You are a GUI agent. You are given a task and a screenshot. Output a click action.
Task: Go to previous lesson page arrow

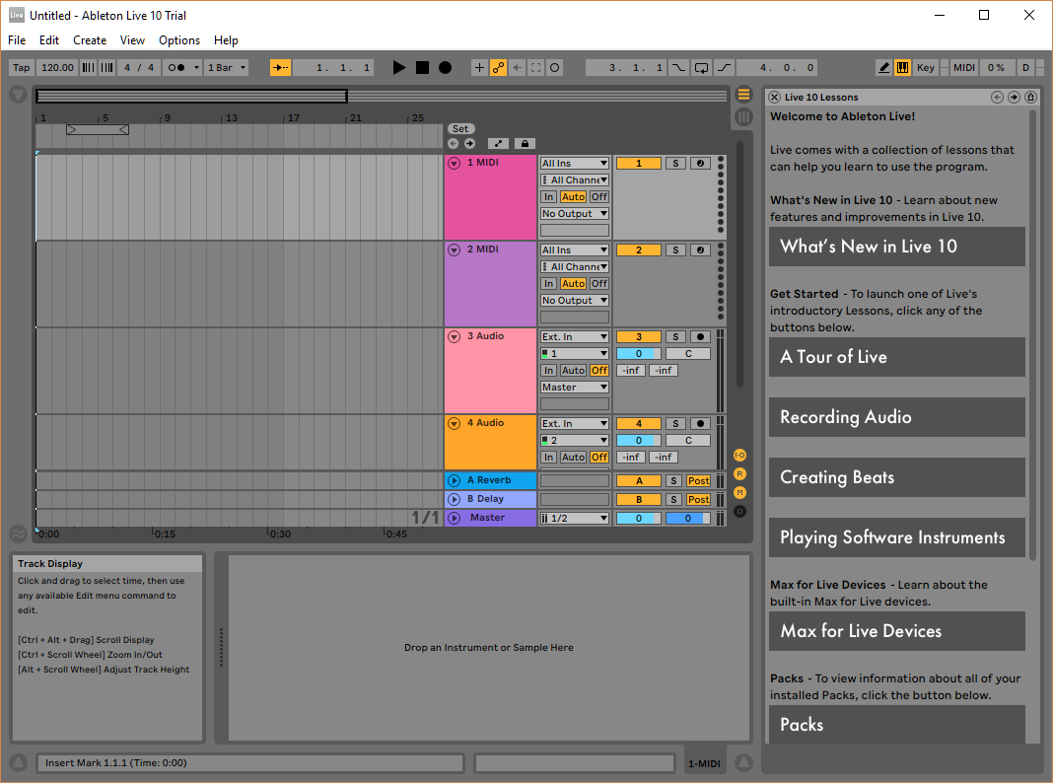997,98
